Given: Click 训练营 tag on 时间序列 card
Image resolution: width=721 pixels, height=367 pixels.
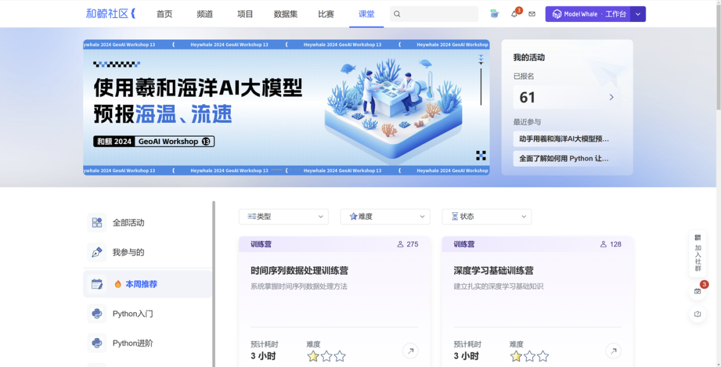Looking at the screenshot, I should coord(261,244).
